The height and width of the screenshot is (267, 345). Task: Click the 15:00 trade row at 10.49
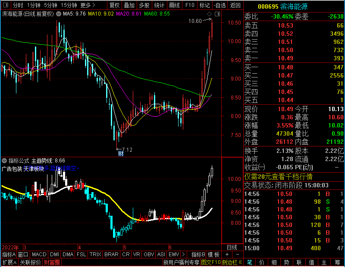point(294,248)
